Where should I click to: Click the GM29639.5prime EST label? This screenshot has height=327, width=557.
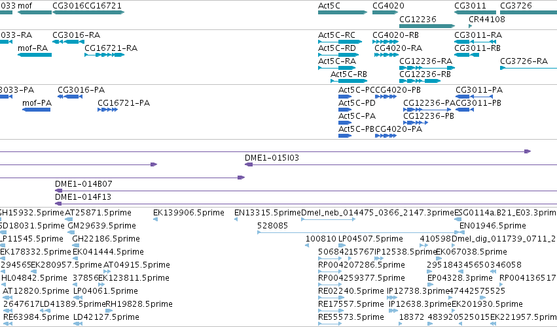[101, 226]
